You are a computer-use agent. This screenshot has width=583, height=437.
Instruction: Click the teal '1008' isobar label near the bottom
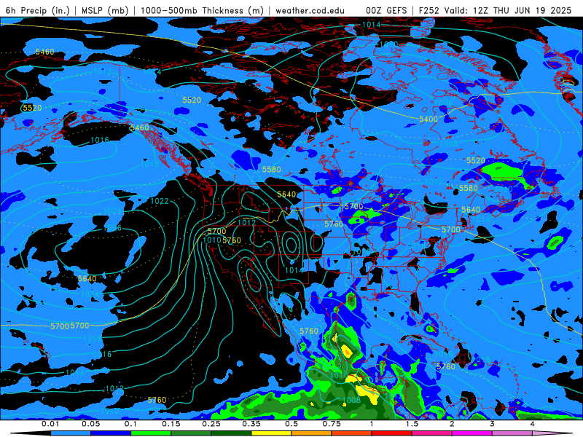351,400
